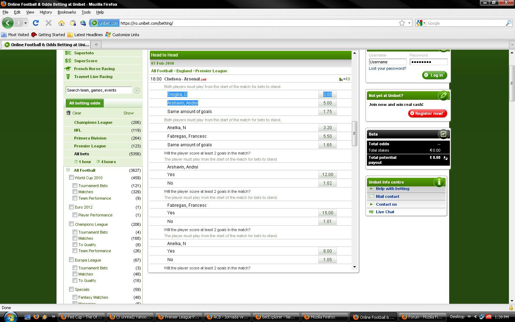Open the Tools menu
The image size is (515, 322).
(86, 12)
